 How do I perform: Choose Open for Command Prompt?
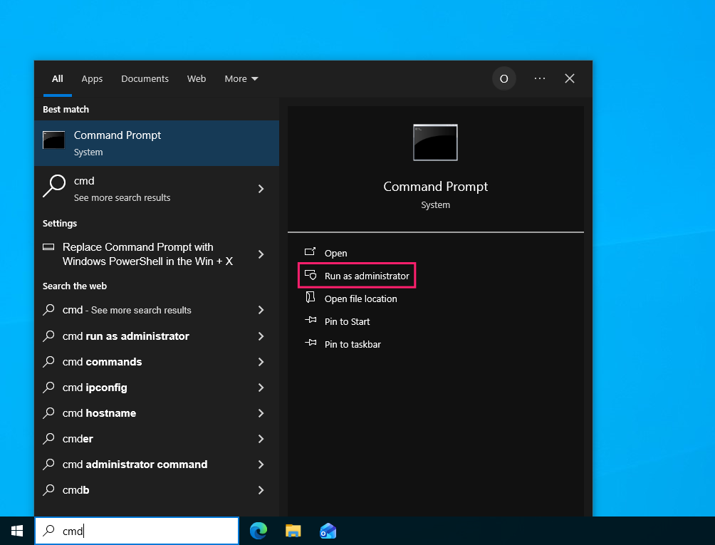(x=335, y=253)
